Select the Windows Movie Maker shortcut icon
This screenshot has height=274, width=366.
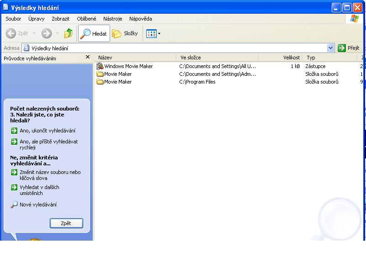click(x=101, y=66)
